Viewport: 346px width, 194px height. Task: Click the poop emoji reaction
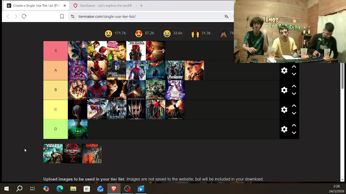pos(224,33)
